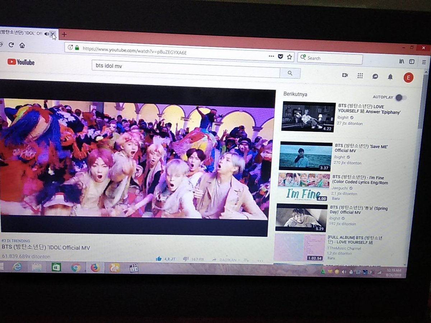Switch to Firefox in the taskbar
This screenshot has width=431, height=323.
click(x=95, y=268)
